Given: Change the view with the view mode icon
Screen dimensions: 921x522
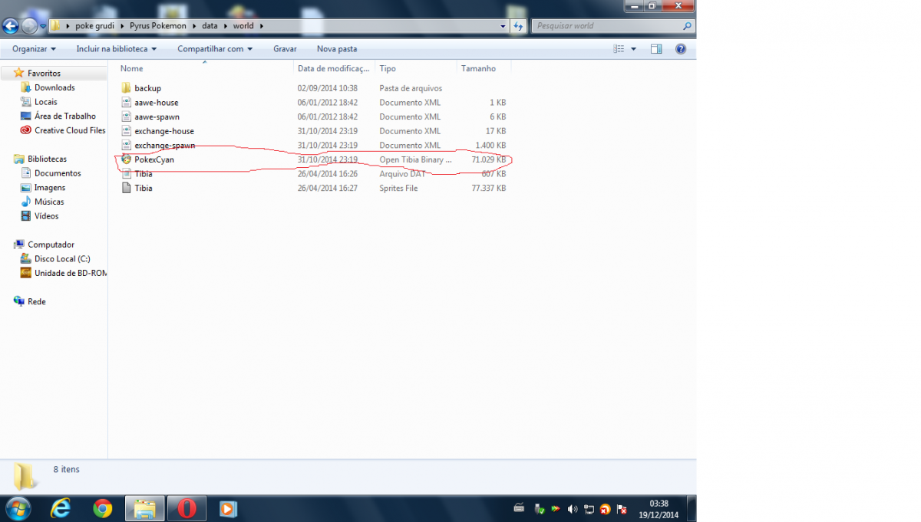Looking at the screenshot, I should [619, 49].
